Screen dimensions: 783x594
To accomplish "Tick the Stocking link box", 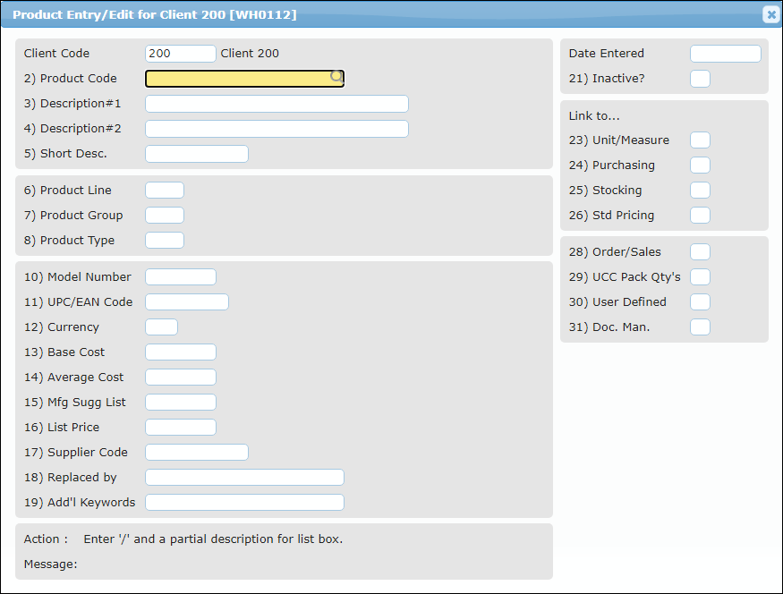I will (700, 191).
